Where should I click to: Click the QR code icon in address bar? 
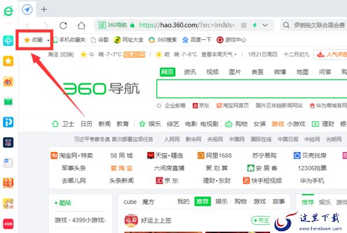point(243,25)
